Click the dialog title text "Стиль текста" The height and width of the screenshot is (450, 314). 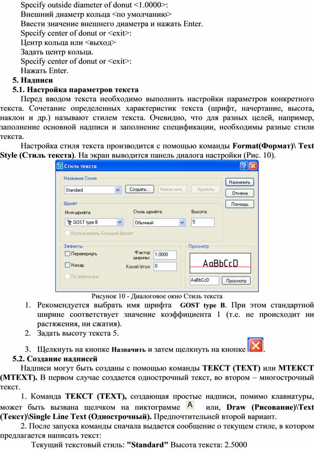click(x=80, y=166)
